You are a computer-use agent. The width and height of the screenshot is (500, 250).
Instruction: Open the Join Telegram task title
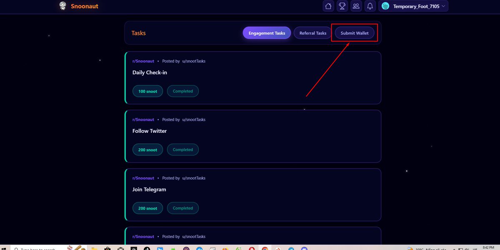[x=149, y=189]
